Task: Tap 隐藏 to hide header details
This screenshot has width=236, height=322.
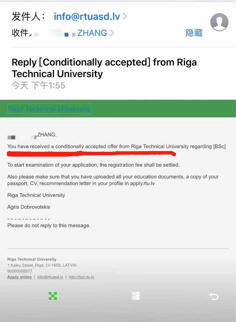Action: (x=194, y=33)
